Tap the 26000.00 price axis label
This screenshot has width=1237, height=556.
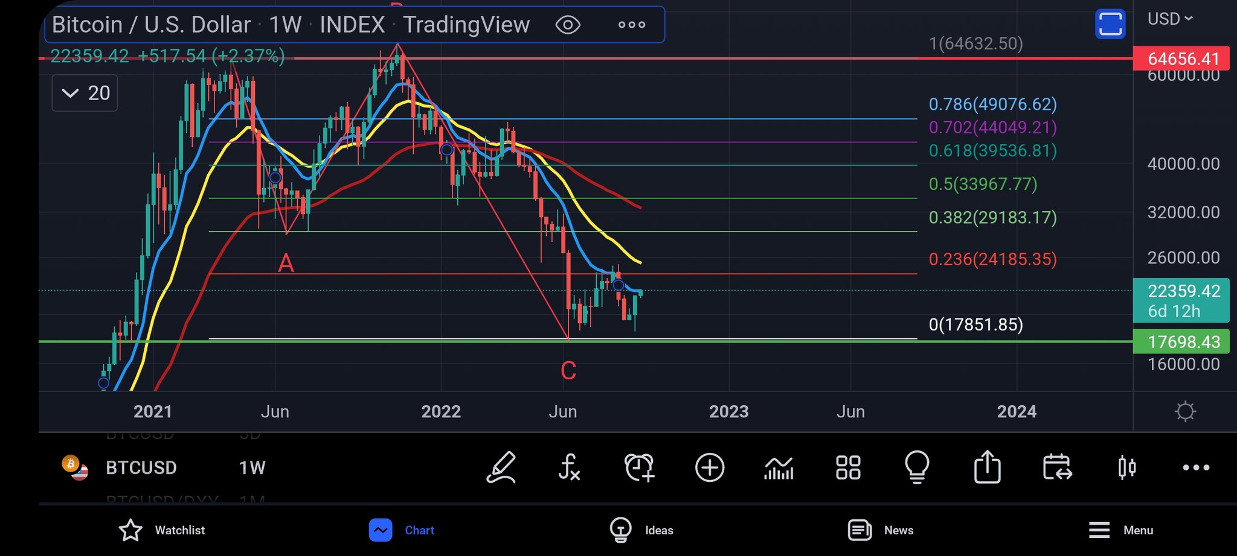[1183, 257]
